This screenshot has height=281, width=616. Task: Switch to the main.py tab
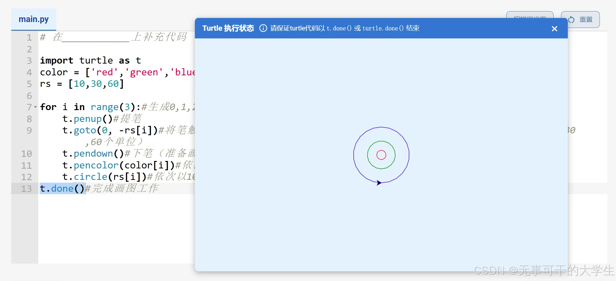pyautogui.click(x=33, y=19)
